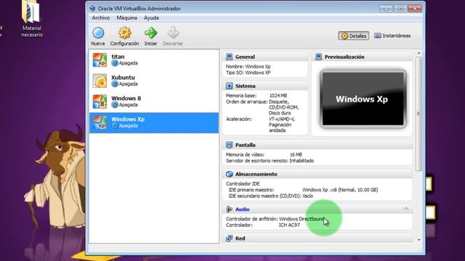This screenshot has width=465, height=261.
Task: Click 'Inhabilitado' remote desktop value
Action: [302, 161]
